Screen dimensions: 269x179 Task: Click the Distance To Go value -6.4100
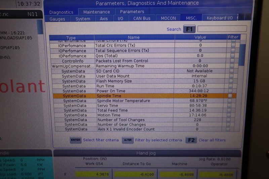point(134,174)
